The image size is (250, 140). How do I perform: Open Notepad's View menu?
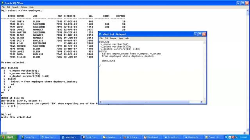121,38
